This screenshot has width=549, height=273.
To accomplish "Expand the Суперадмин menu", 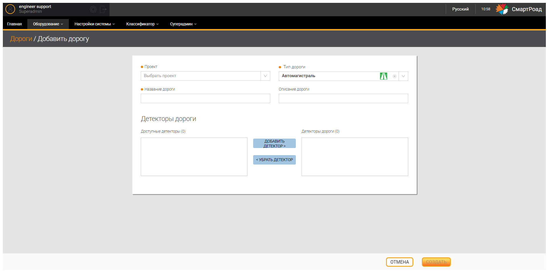I will point(183,24).
